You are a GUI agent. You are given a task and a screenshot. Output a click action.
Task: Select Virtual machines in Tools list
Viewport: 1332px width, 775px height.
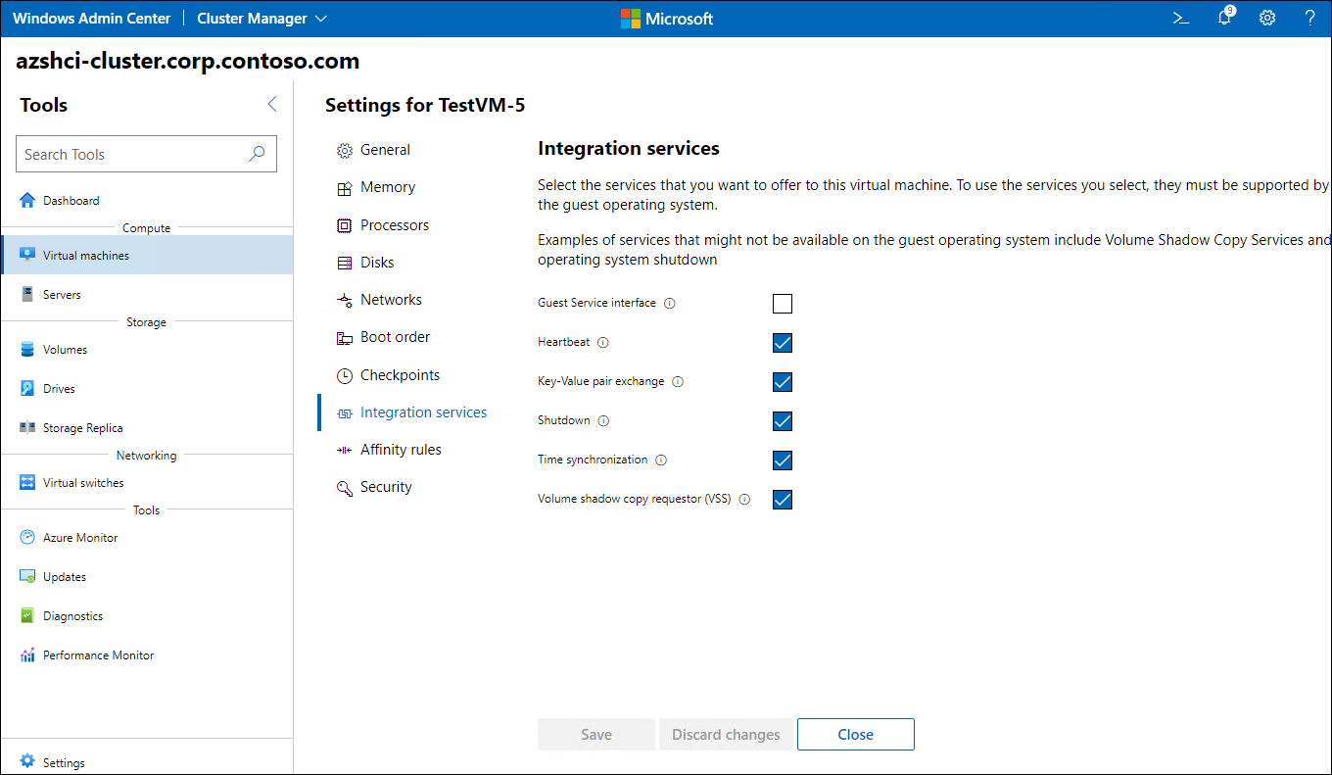[147, 256]
